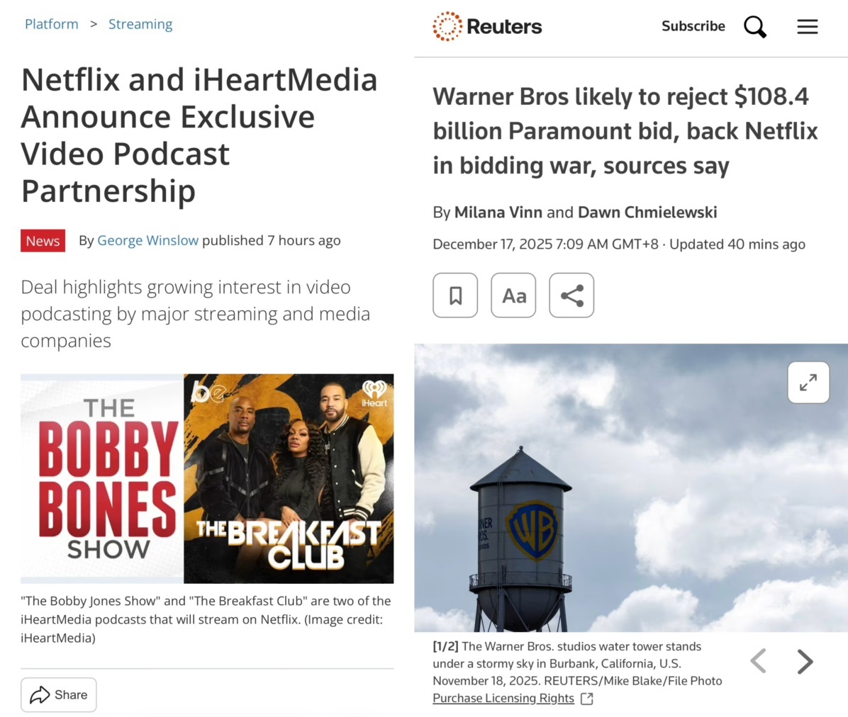Click the Reuters share icon button
The height and width of the screenshot is (717, 848).
coord(571,295)
